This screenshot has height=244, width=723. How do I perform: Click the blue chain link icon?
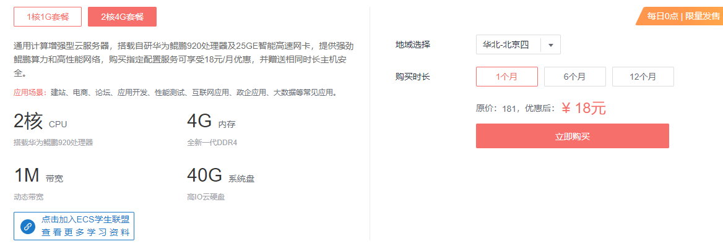27,227
